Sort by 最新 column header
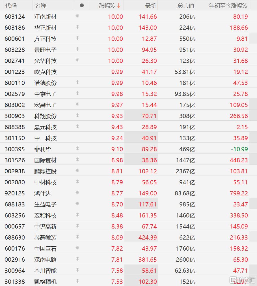The height and width of the screenshot is (286, 257). (x=150, y=6)
